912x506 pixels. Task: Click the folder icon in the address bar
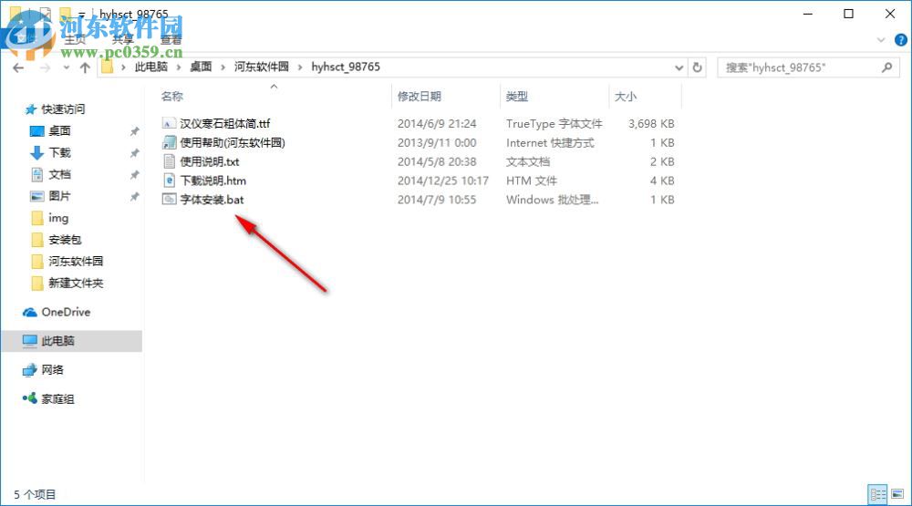[107, 67]
